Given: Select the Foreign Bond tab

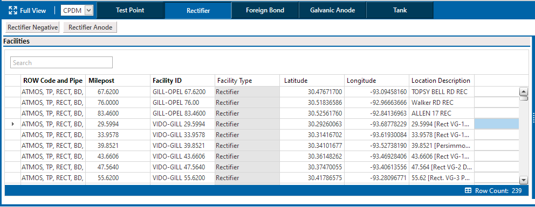Looking at the screenshot, I should (265, 10).
